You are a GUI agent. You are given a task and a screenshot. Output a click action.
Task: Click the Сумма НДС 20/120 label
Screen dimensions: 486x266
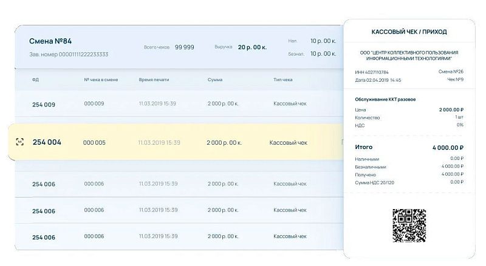[374, 183]
